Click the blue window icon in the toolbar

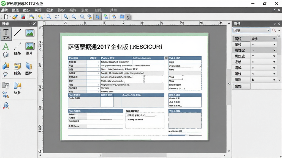pos(122,17)
